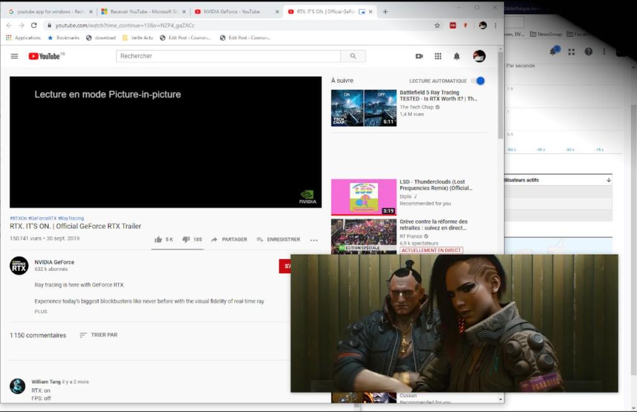
Task: Start a search with the magnifier icon
Action: (x=353, y=56)
